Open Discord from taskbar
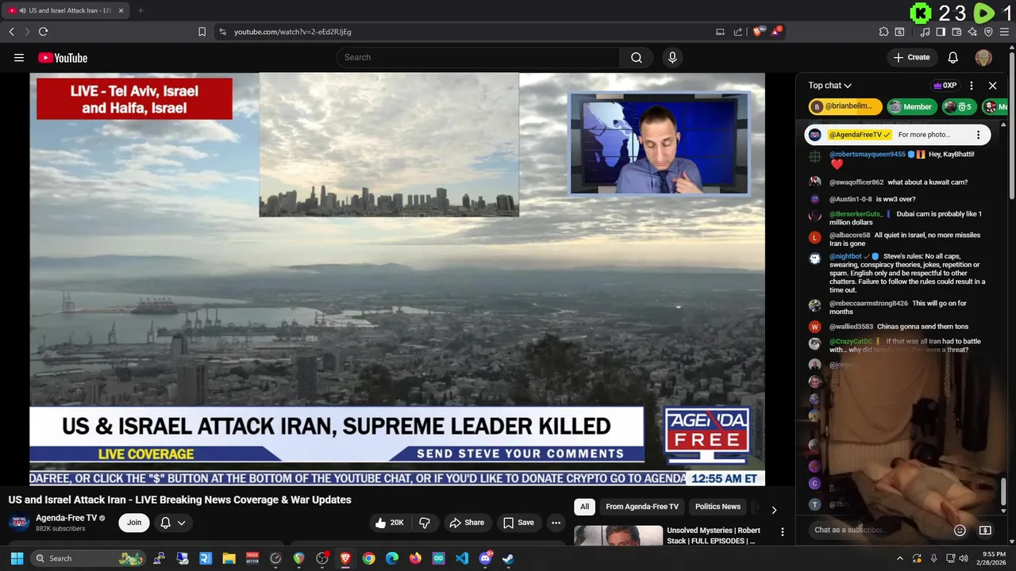 (485, 558)
